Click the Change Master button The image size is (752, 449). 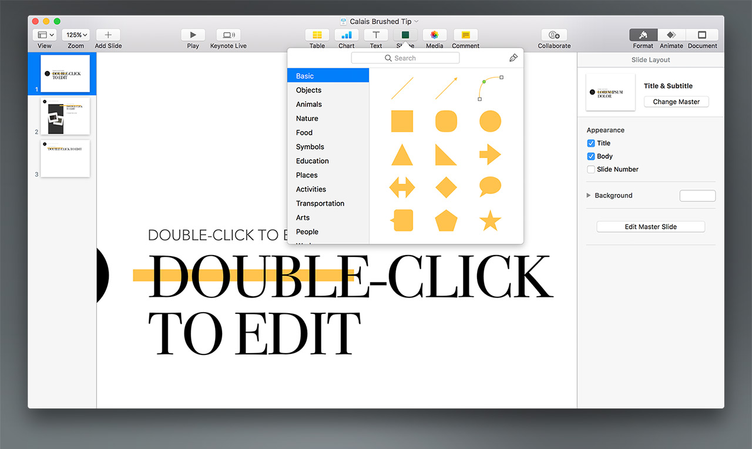[x=676, y=102]
